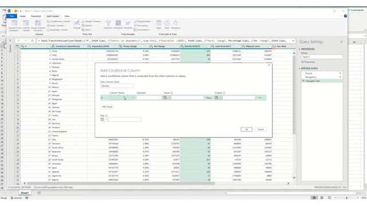Viewport: 367px width, 206px height.
Task: Switch to the View tab
Action: point(67,16)
